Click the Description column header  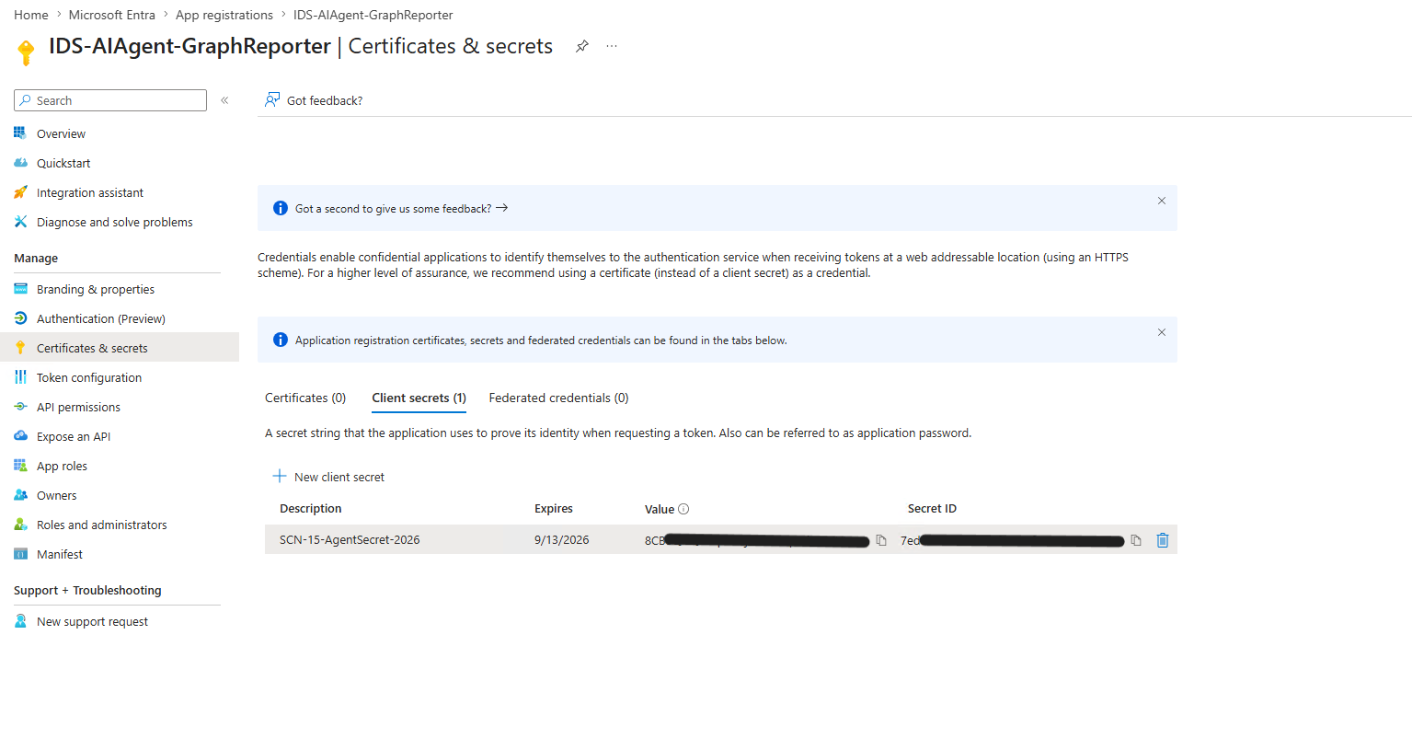[x=311, y=508]
